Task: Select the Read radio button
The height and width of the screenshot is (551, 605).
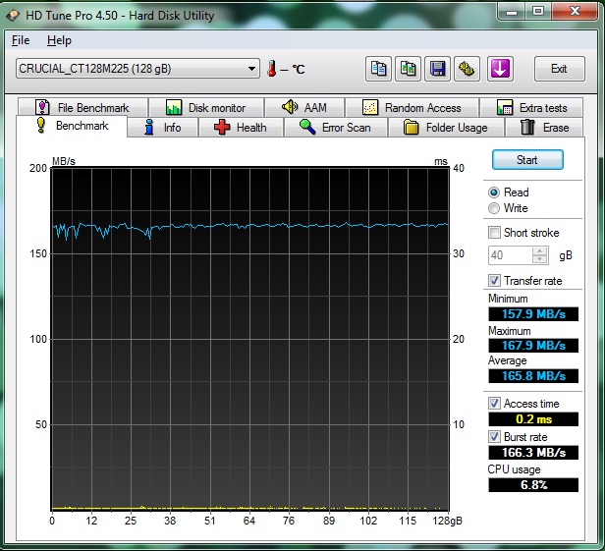Action: (x=494, y=193)
